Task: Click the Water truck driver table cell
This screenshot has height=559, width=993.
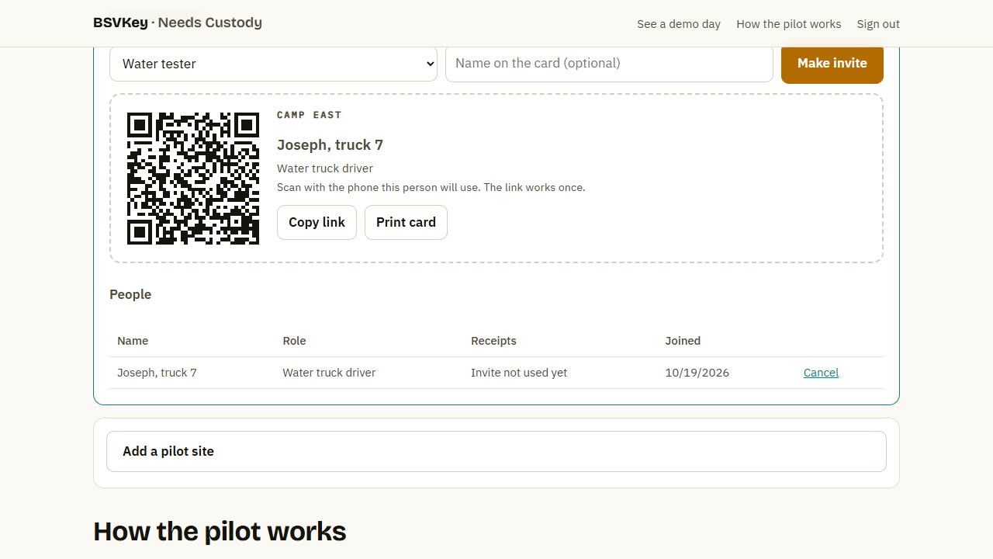Action: (x=329, y=373)
